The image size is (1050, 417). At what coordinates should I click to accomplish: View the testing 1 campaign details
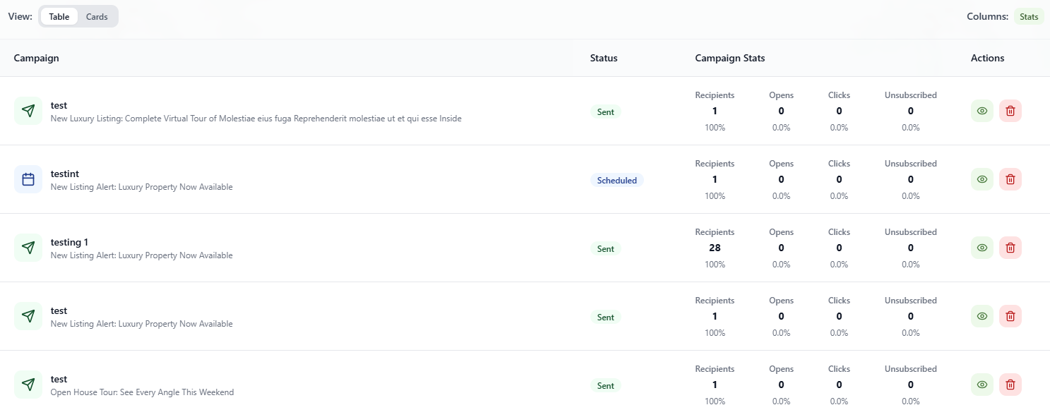[x=982, y=248]
